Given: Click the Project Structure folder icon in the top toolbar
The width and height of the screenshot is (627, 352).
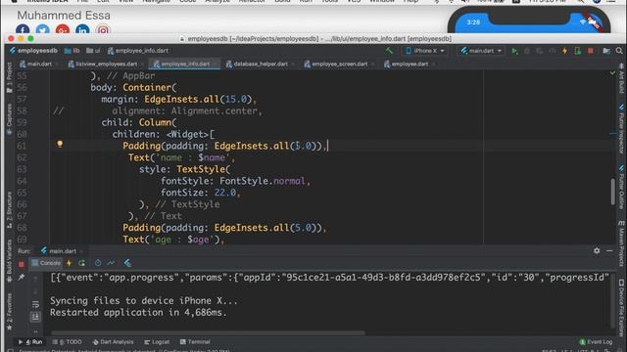Looking at the screenshot, I should (606, 51).
